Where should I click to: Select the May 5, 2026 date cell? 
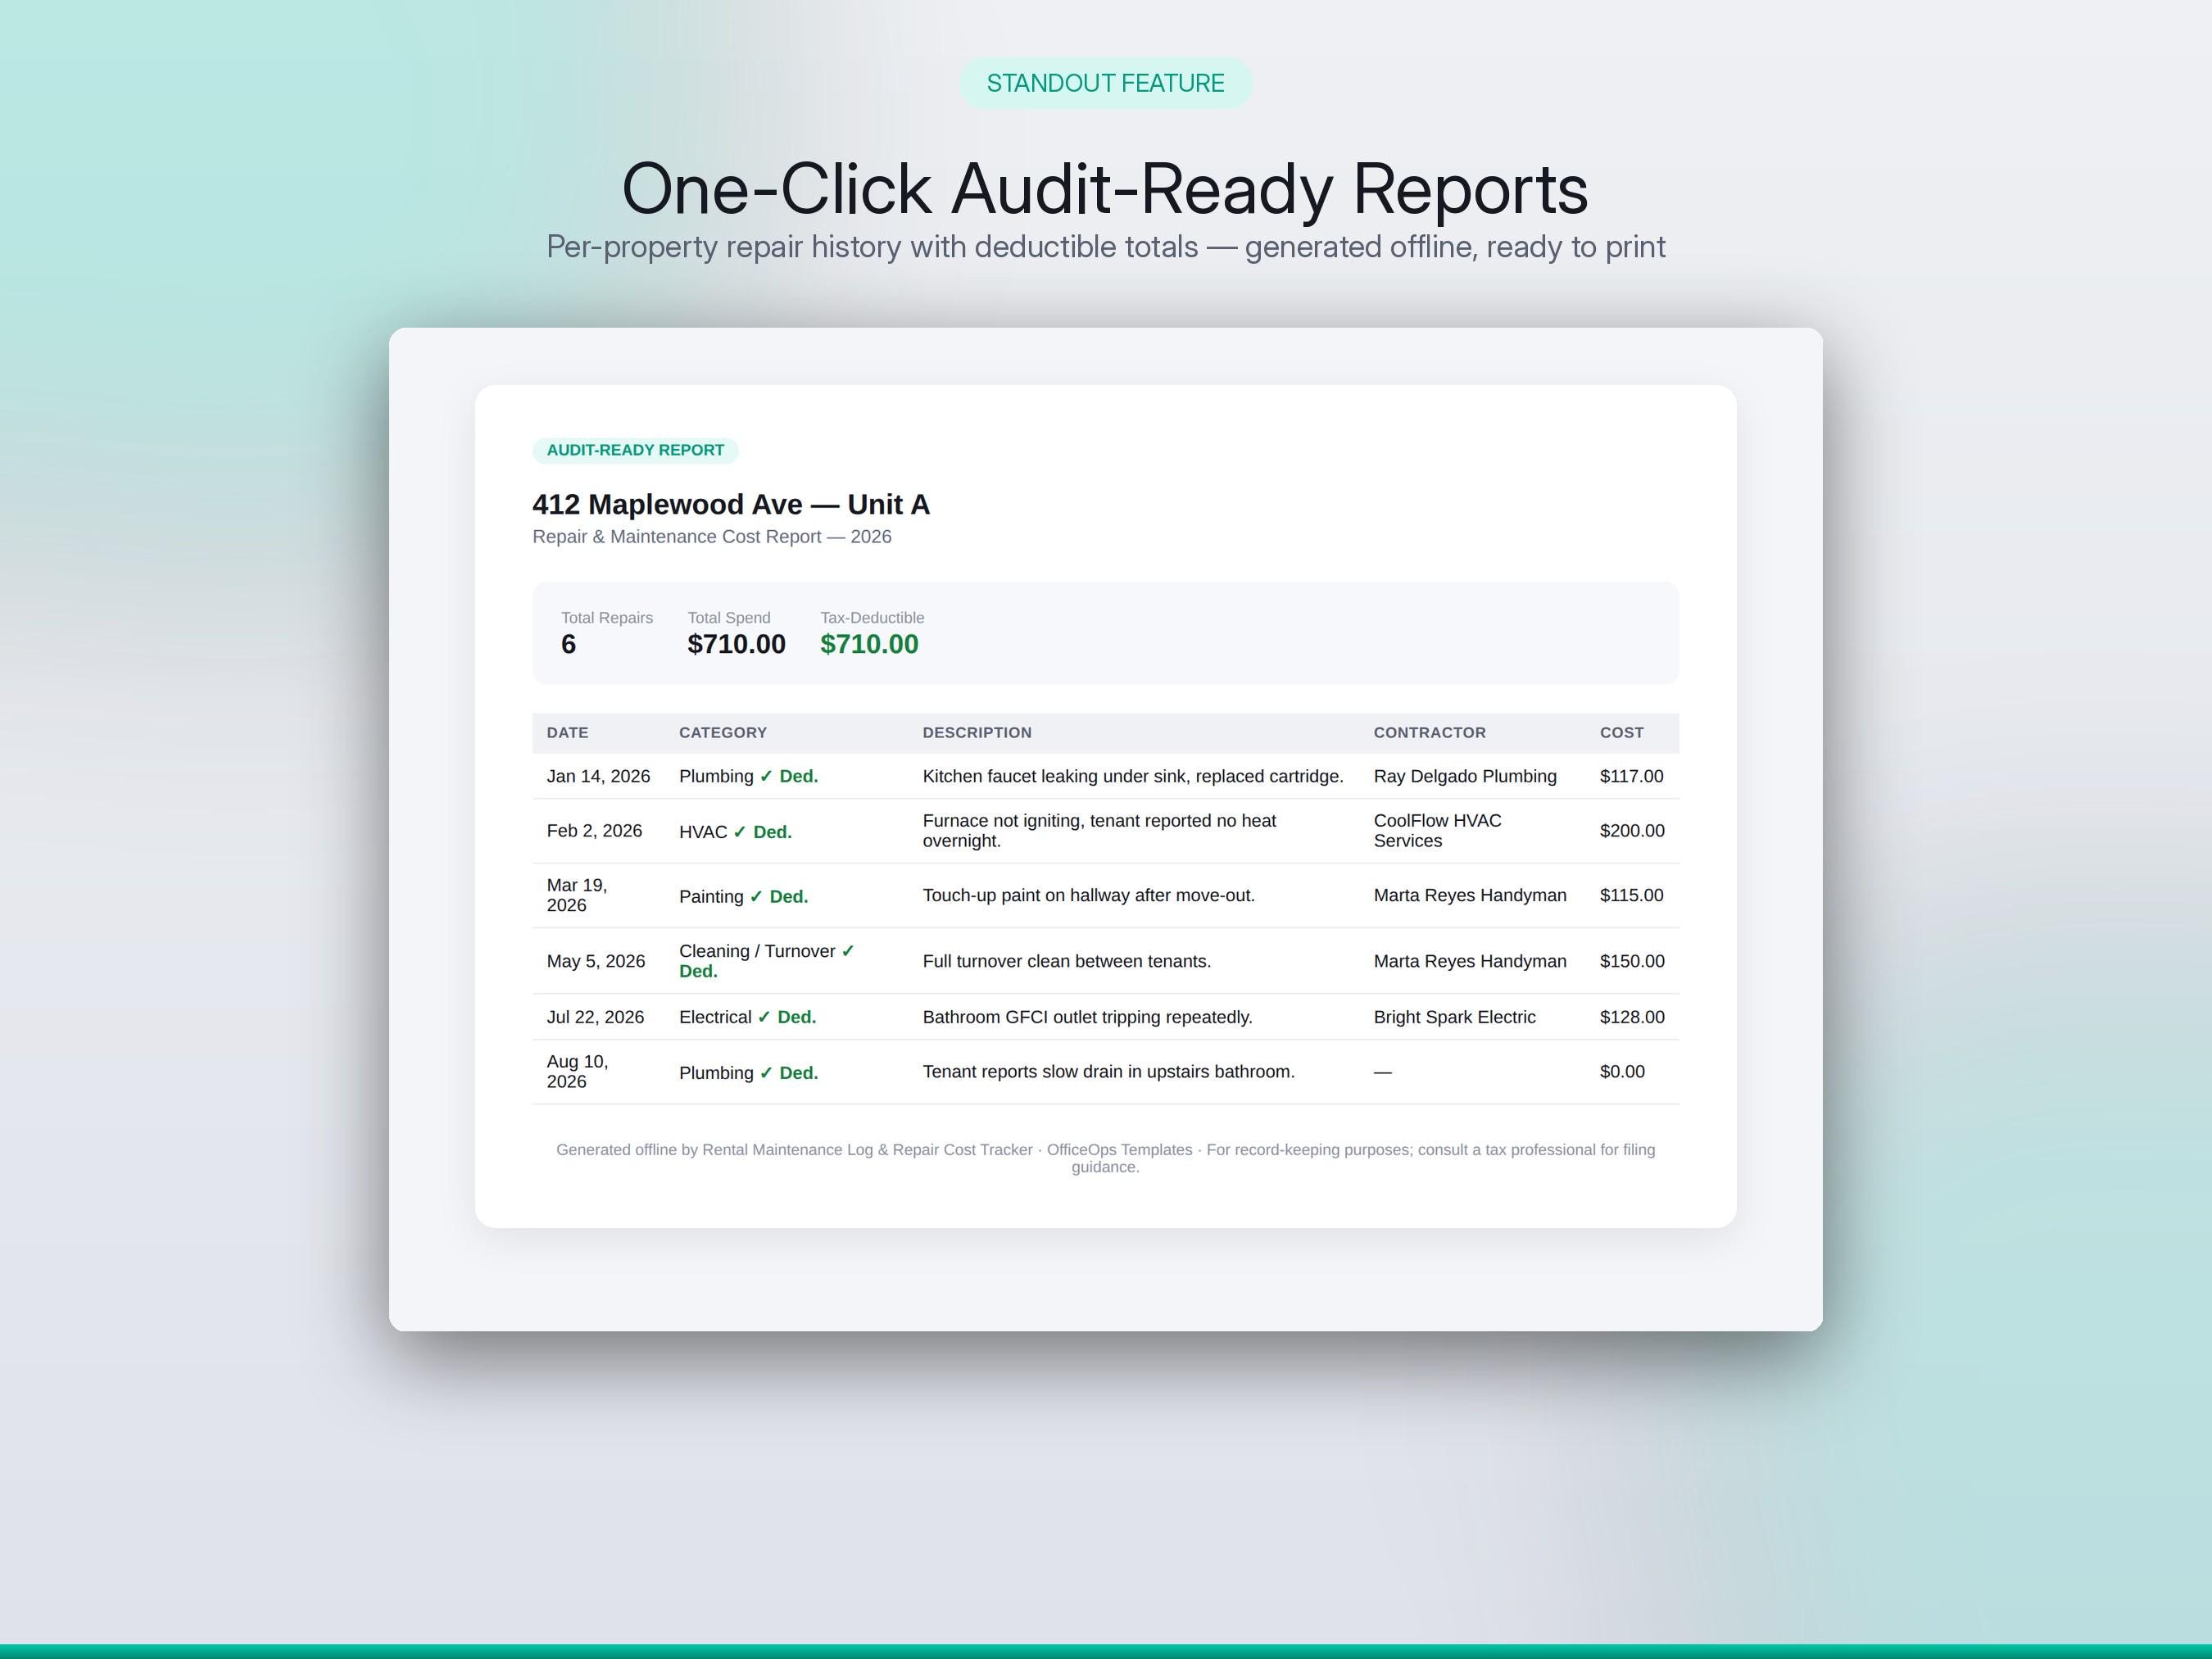point(596,961)
